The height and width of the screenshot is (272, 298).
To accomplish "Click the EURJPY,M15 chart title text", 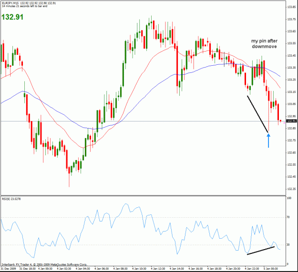I will [10, 3].
